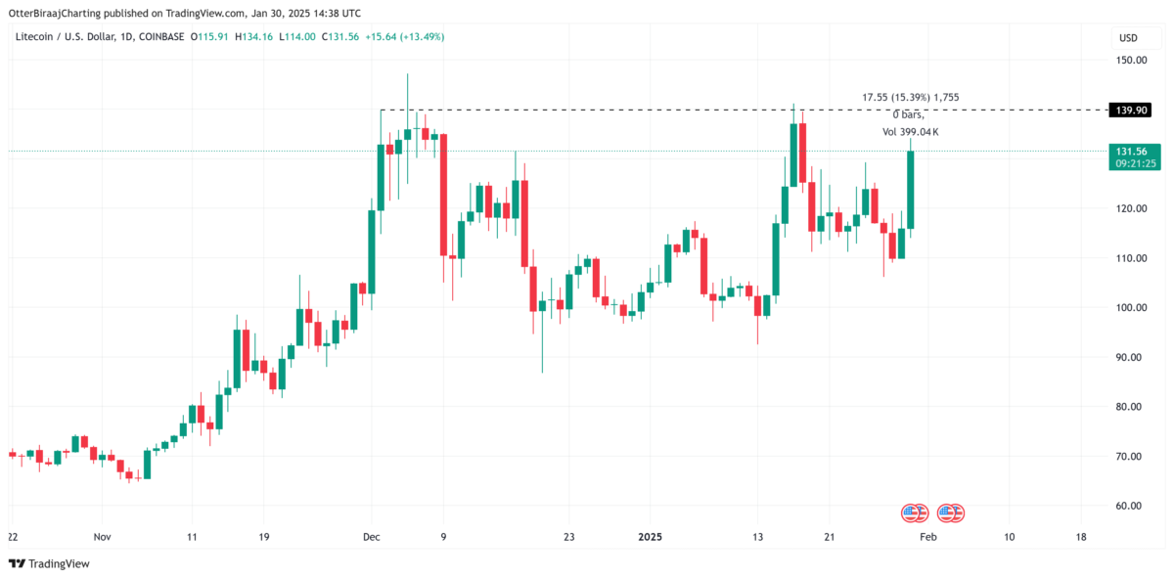Click the Litecoin / U.S. Dollar symbol title
Image resolution: width=1174 pixels, height=579 pixels.
point(78,37)
